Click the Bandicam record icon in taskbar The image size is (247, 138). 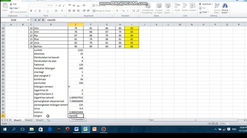point(103,129)
